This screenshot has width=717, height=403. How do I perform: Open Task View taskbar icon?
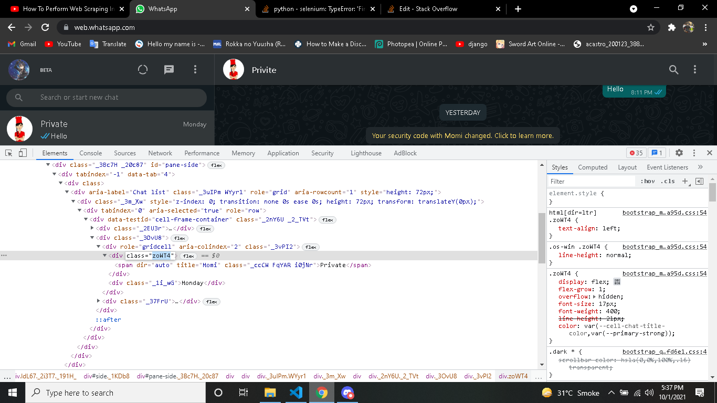[x=244, y=393]
